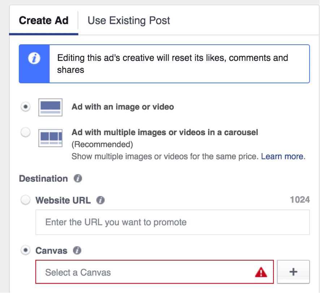The width and height of the screenshot is (320, 293).
Task: Click the 1024 character count
Action: click(x=300, y=200)
